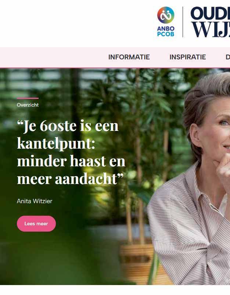Open the INSPIRATIE menu item
This screenshot has height=295, width=230.
point(188,57)
